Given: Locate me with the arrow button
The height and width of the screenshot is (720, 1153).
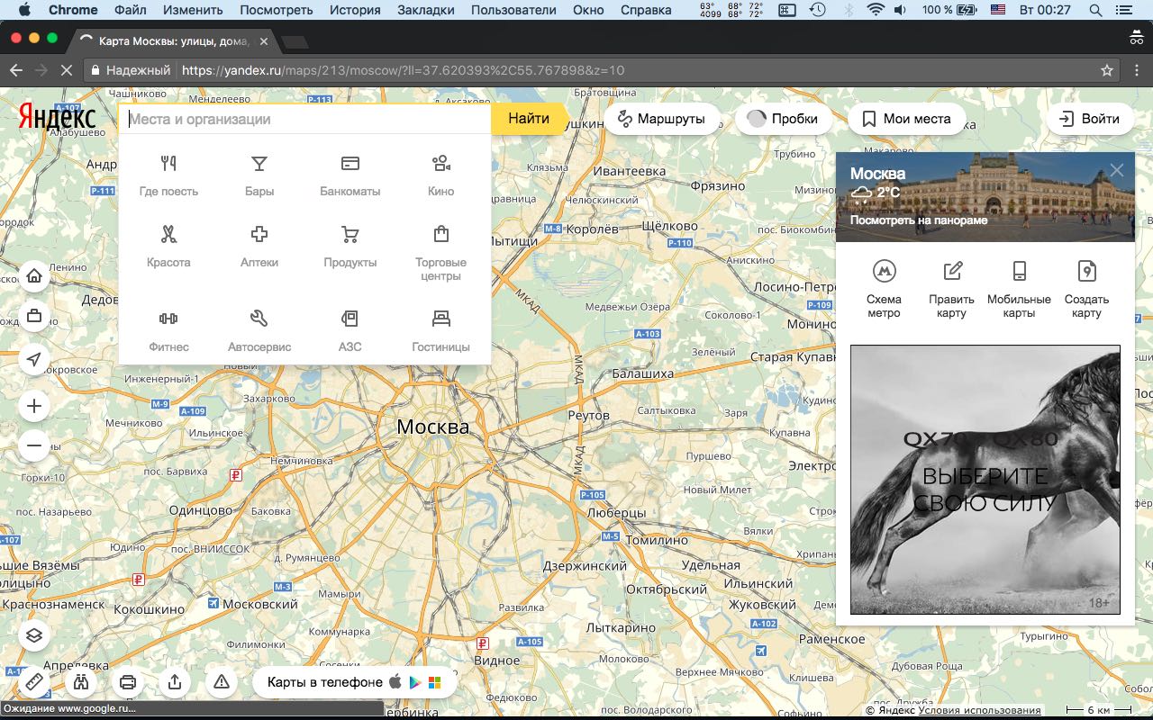Looking at the screenshot, I should [x=34, y=360].
